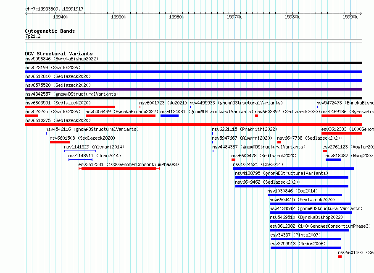Click the 7p21.2 cytogenetic band label
374x273 pixels.
pos(33,36)
